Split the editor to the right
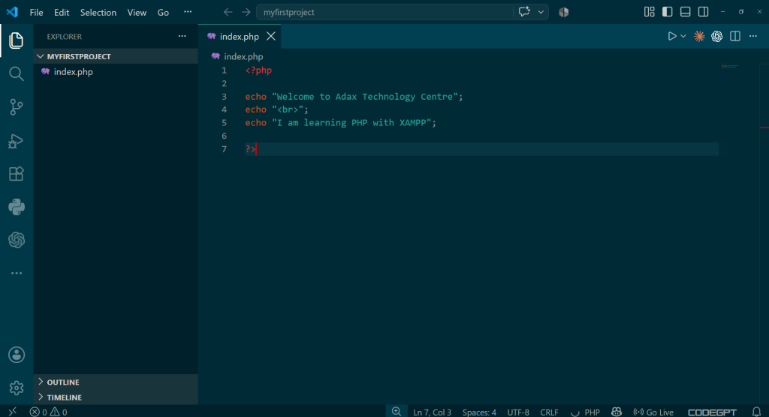Viewport: 769px width, 417px height. pos(734,36)
